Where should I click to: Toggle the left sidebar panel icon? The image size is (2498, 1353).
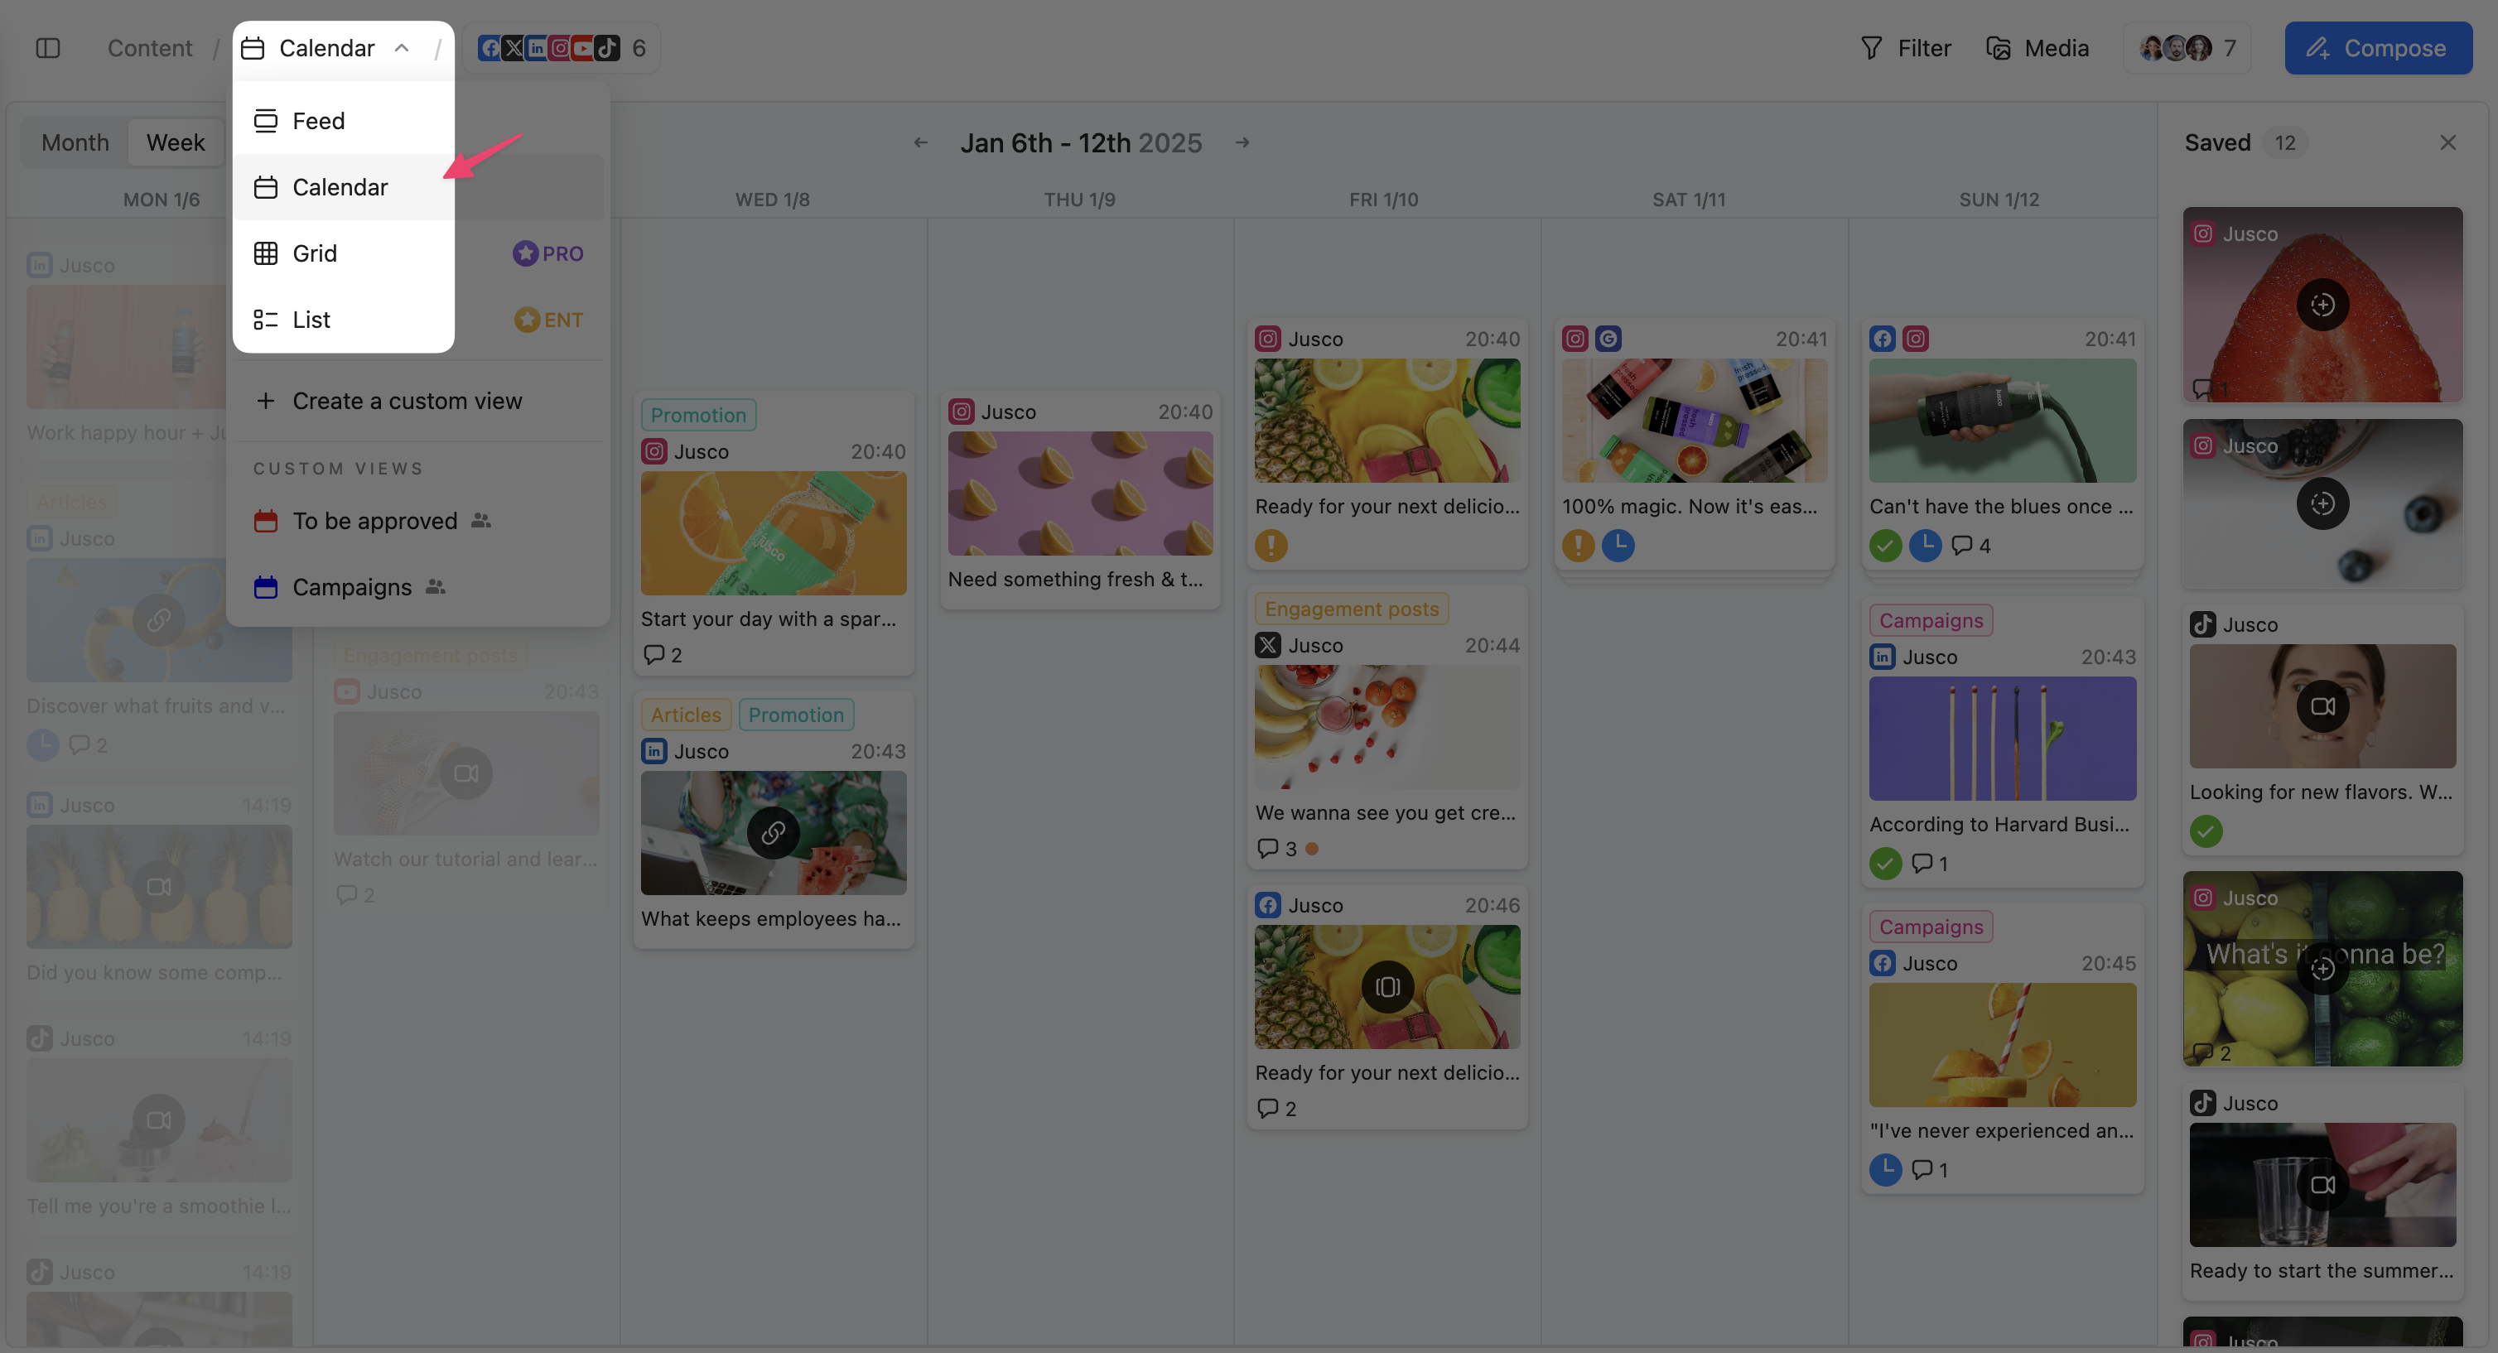[x=47, y=47]
